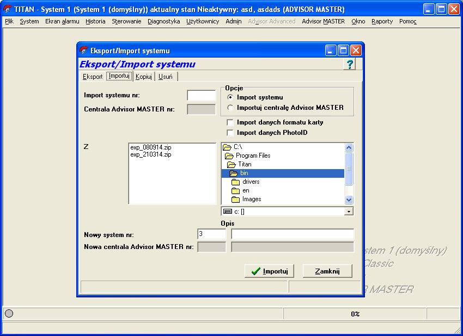Screen dimensions: 463x336
Task: Click the Import systemu nr input field
Action: coord(202,96)
